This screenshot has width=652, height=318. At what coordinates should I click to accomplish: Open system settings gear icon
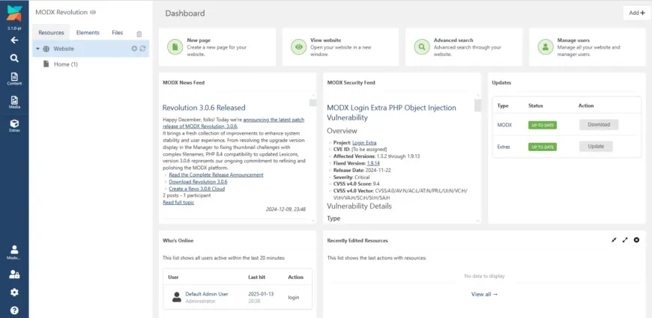(x=14, y=293)
